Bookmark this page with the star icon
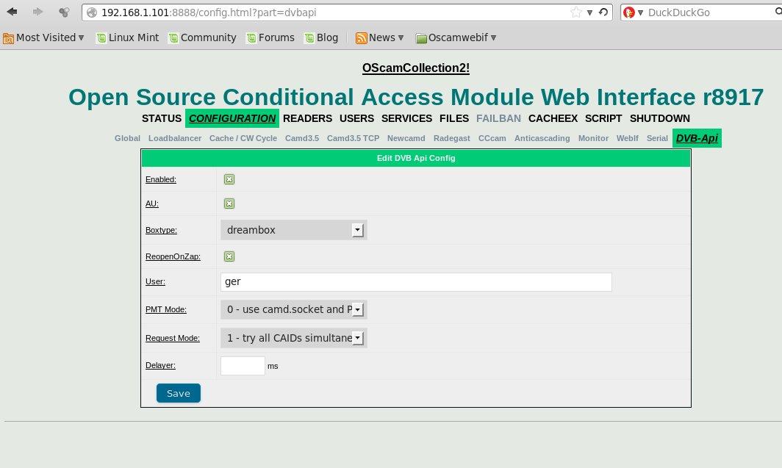 (x=576, y=12)
